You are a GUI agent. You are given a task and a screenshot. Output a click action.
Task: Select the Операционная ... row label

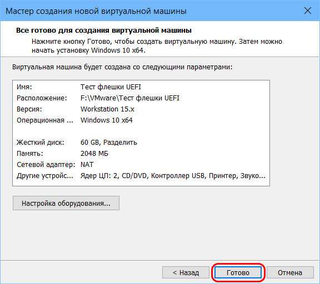[44, 120]
